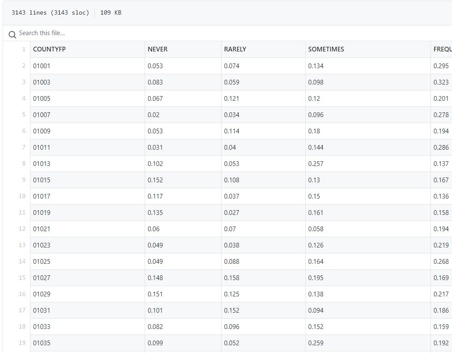Select NEVER value 0.151 for 01029
Viewport: 452px width, 353px height.
pyautogui.click(x=183, y=294)
